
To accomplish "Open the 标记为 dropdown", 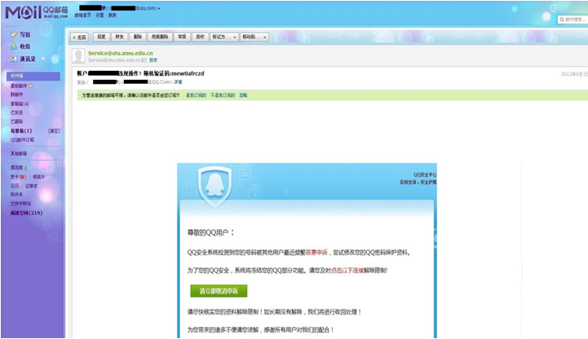I will [x=223, y=37].
